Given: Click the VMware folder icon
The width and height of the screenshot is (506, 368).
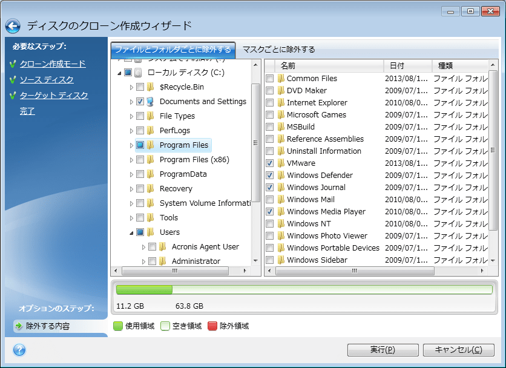Looking at the screenshot, I should pos(281,163).
